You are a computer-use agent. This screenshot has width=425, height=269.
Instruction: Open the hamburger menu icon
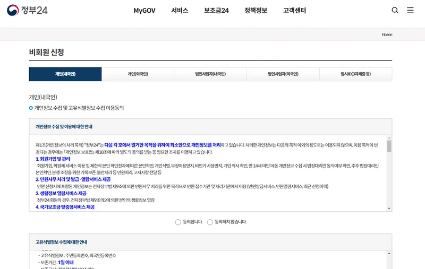coord(410,10)
